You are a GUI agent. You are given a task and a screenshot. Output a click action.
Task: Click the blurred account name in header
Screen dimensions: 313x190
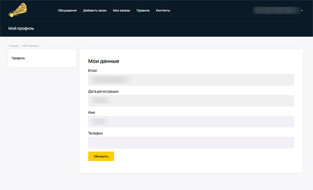click(275, 10)
